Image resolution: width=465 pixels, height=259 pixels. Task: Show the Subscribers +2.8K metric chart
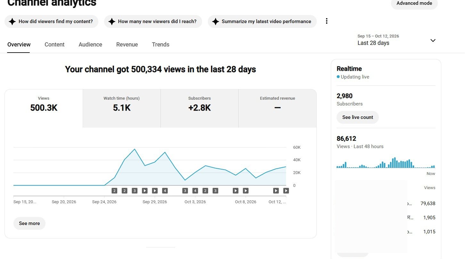[200, 108]
